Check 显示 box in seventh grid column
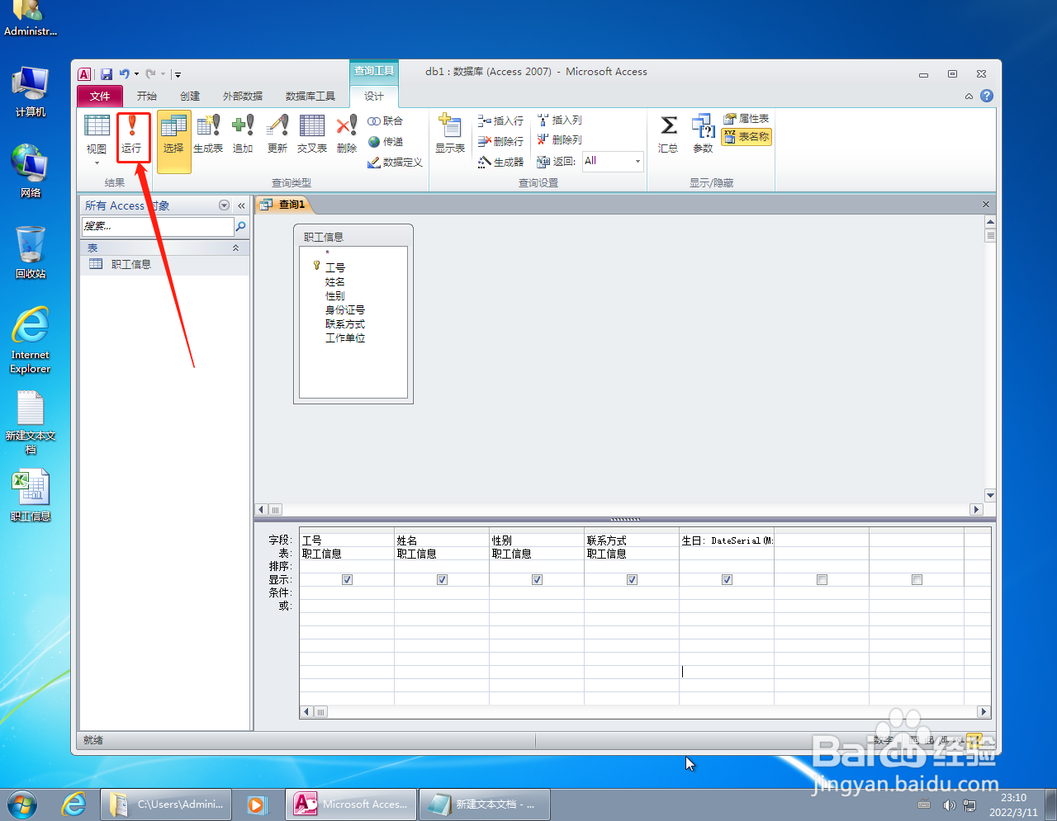Screen dimensions: 1057x821 (x=917, y=580)
